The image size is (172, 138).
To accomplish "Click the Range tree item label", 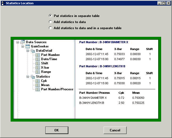I will click(x=46, y=72).
